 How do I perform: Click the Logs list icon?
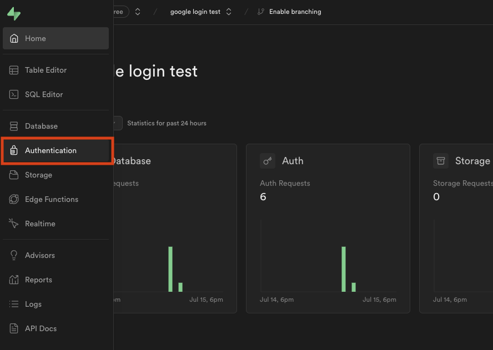14,304
